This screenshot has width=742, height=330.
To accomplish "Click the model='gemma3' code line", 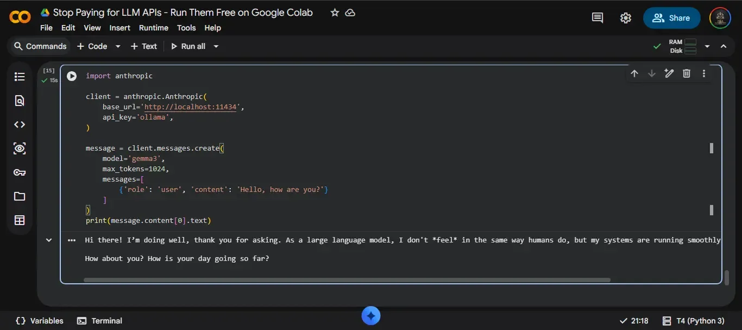I will 133,159.
